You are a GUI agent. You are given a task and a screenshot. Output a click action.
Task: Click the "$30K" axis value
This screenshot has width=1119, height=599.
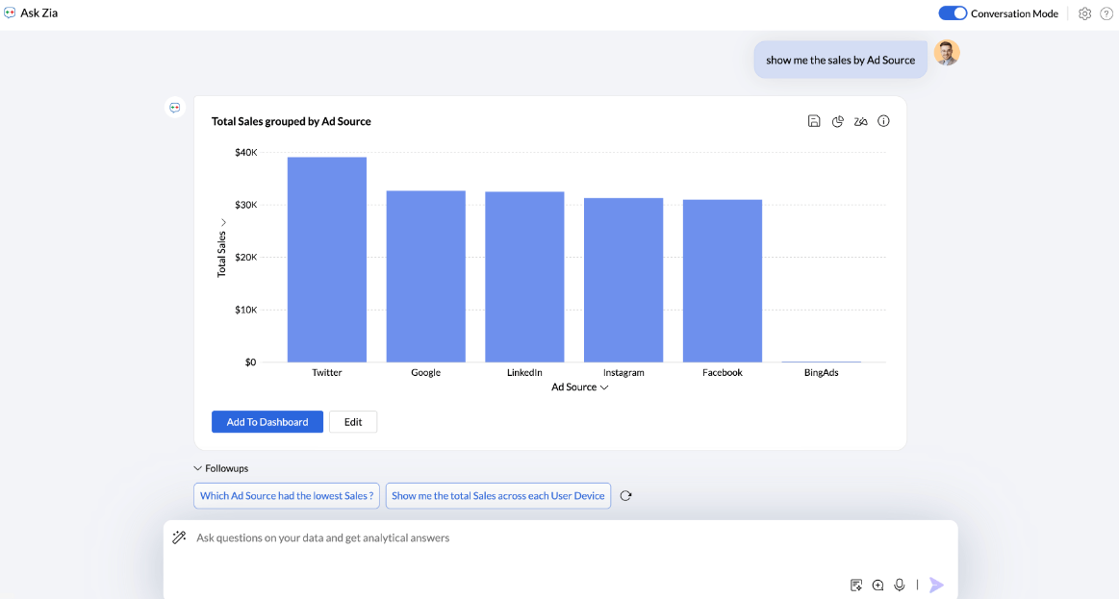click(246, 205)
